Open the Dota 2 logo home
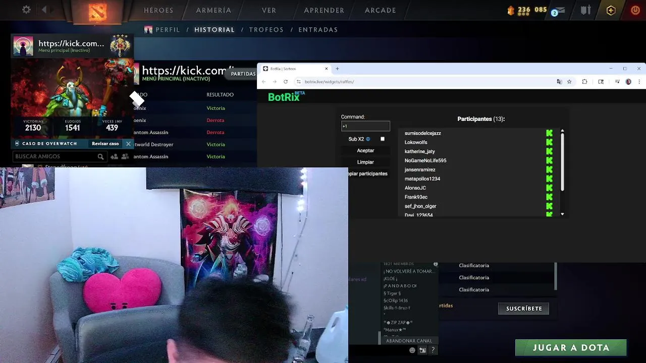Screen dimensions: 646x363 pyautogui.click(x=97, y=11)
